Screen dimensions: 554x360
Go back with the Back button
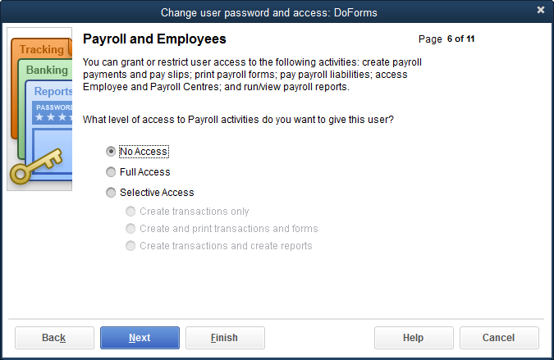(x=54, y=338)
